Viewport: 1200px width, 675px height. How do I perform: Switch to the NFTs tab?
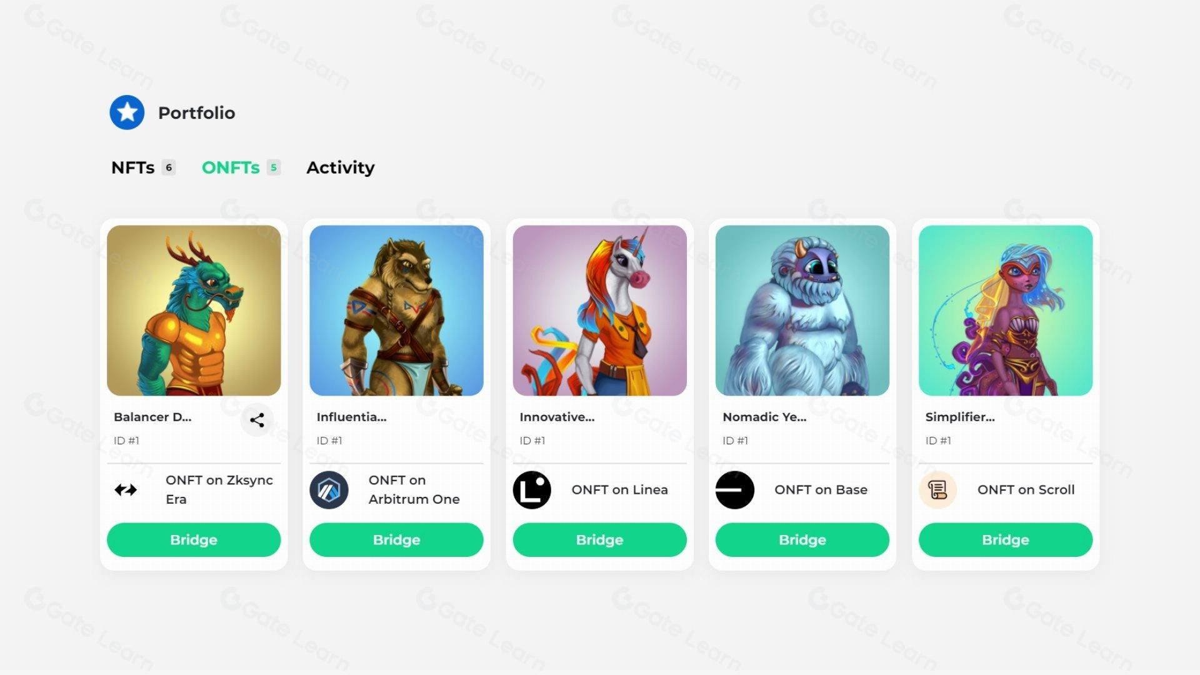pyautogui.click(x=143, y=167)
